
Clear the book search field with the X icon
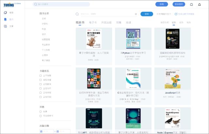[136, 14]
